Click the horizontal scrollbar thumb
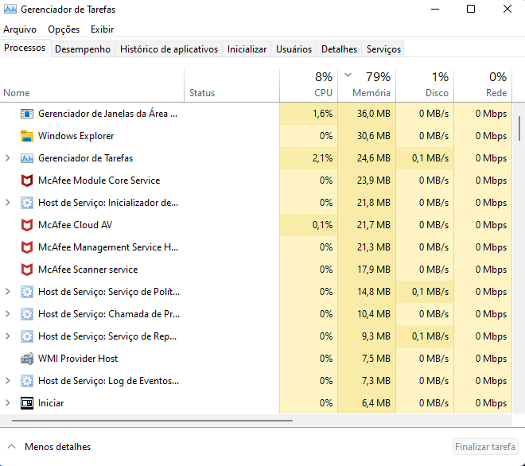This screenshot has height=466, width=525. coord(152,421)
